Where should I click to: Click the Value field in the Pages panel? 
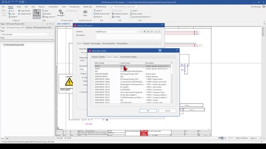pos(27,41)
